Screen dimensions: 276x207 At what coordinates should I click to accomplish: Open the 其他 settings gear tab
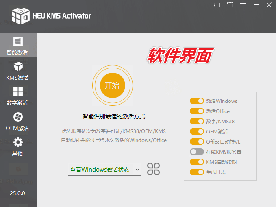pyautogui.click(x=17, y=146)
